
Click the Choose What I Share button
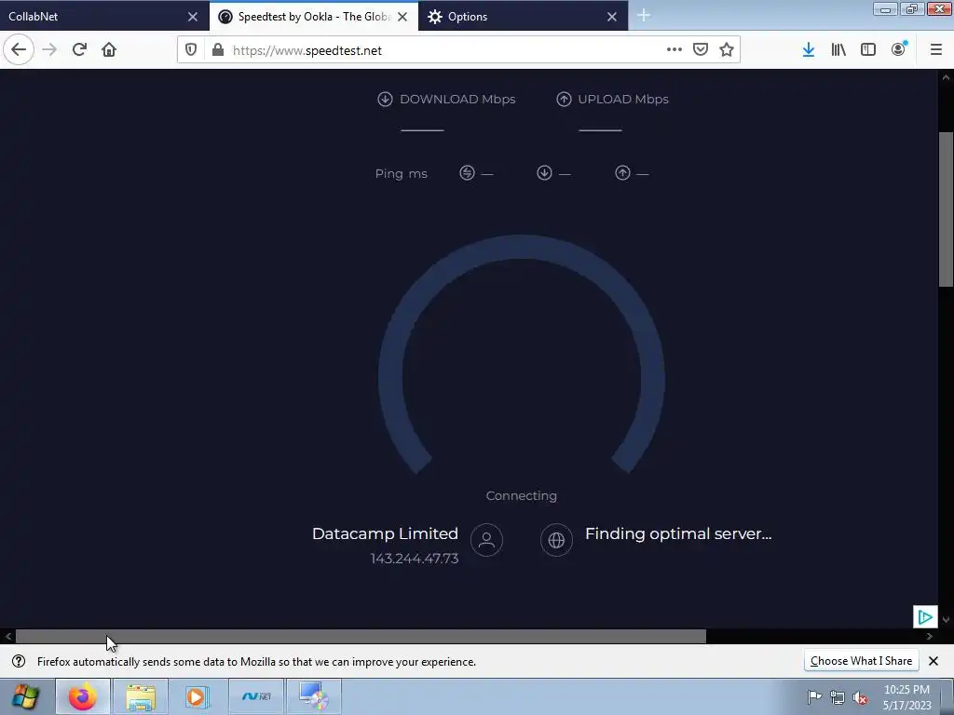pyautogui.click(x=861, y=661)
